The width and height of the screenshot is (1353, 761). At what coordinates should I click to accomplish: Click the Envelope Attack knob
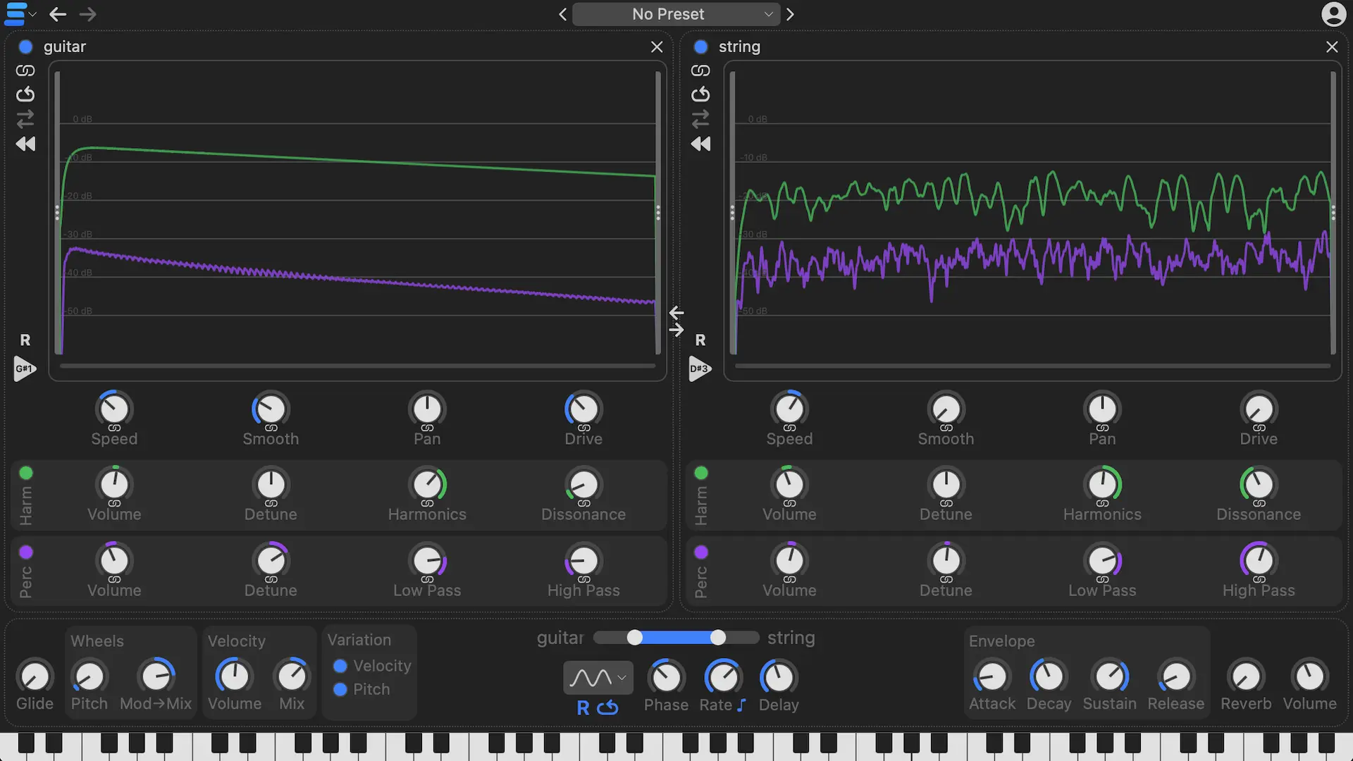[x=992, y=676]
